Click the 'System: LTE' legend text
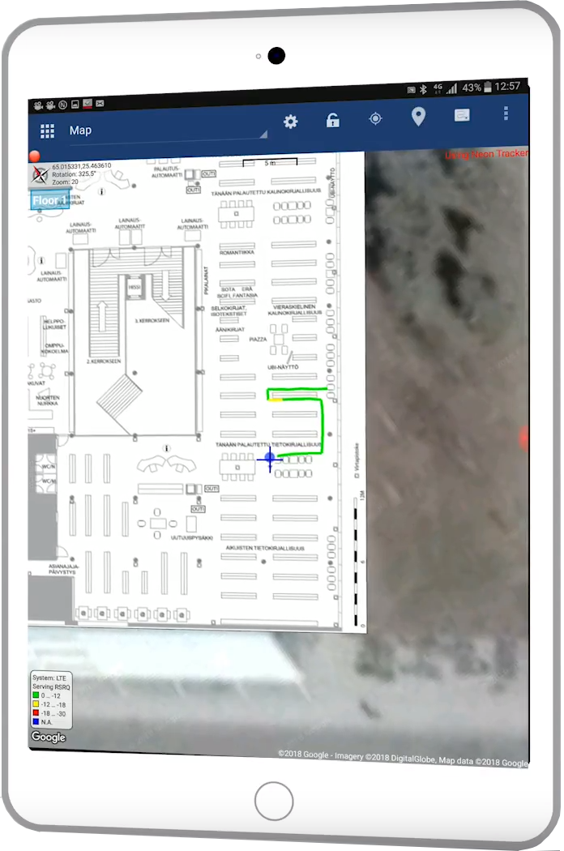Screen dimensions: 564x851 49,678
